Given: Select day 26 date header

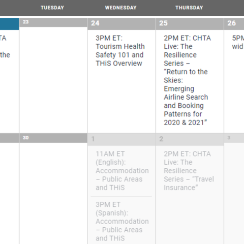Looking at the screenshot, I should pos(234,24).
